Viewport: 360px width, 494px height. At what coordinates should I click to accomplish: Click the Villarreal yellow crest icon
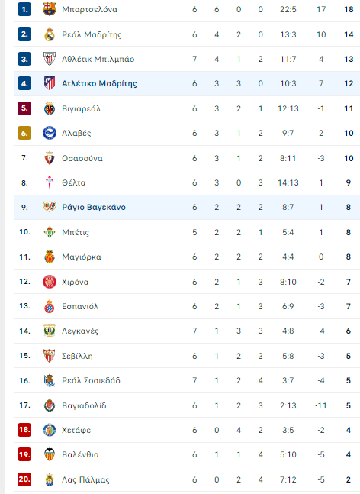tap(50, 108)
